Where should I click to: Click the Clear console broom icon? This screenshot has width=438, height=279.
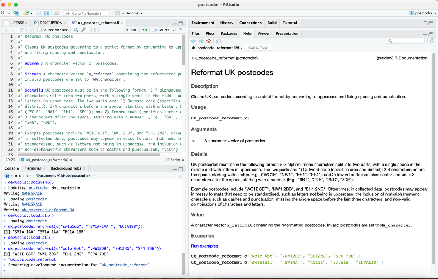181,176
